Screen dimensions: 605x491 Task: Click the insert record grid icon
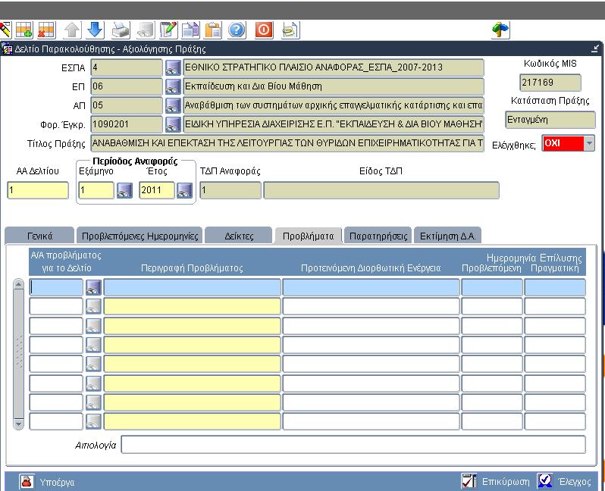point(24,30)
